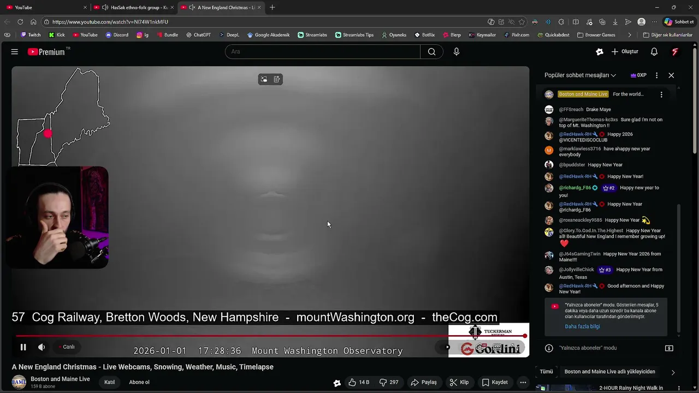Start voice search with microphone icon
This screenshot has height=393, width=699.
pos(457,52)
